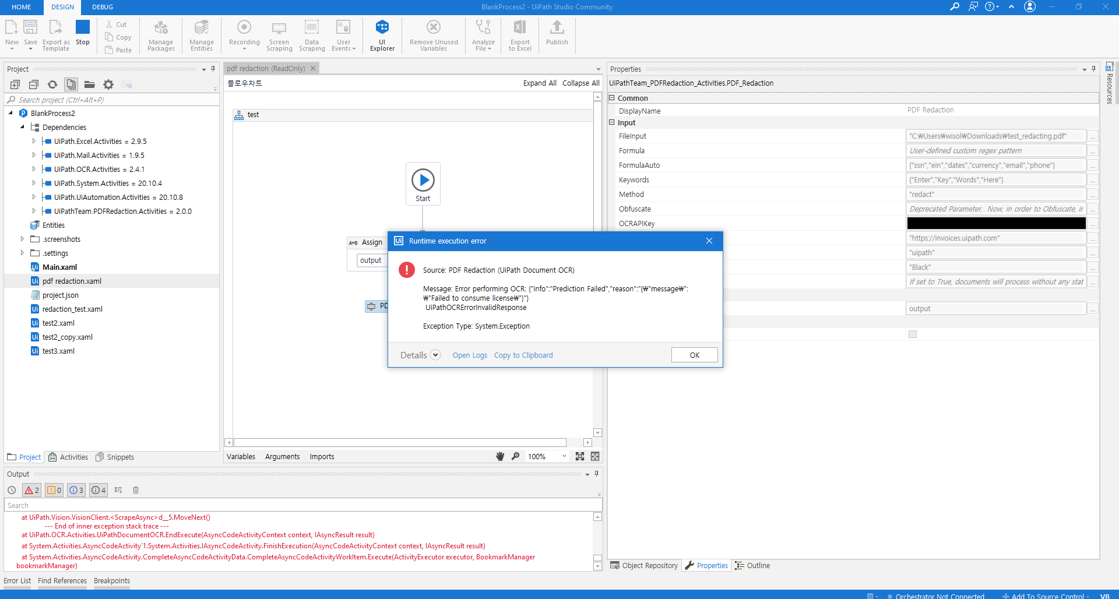The height and width of the screenshot is (599, 1119).
Task: Select the pan hand tool in designer
Action: [x=500, y=456]
